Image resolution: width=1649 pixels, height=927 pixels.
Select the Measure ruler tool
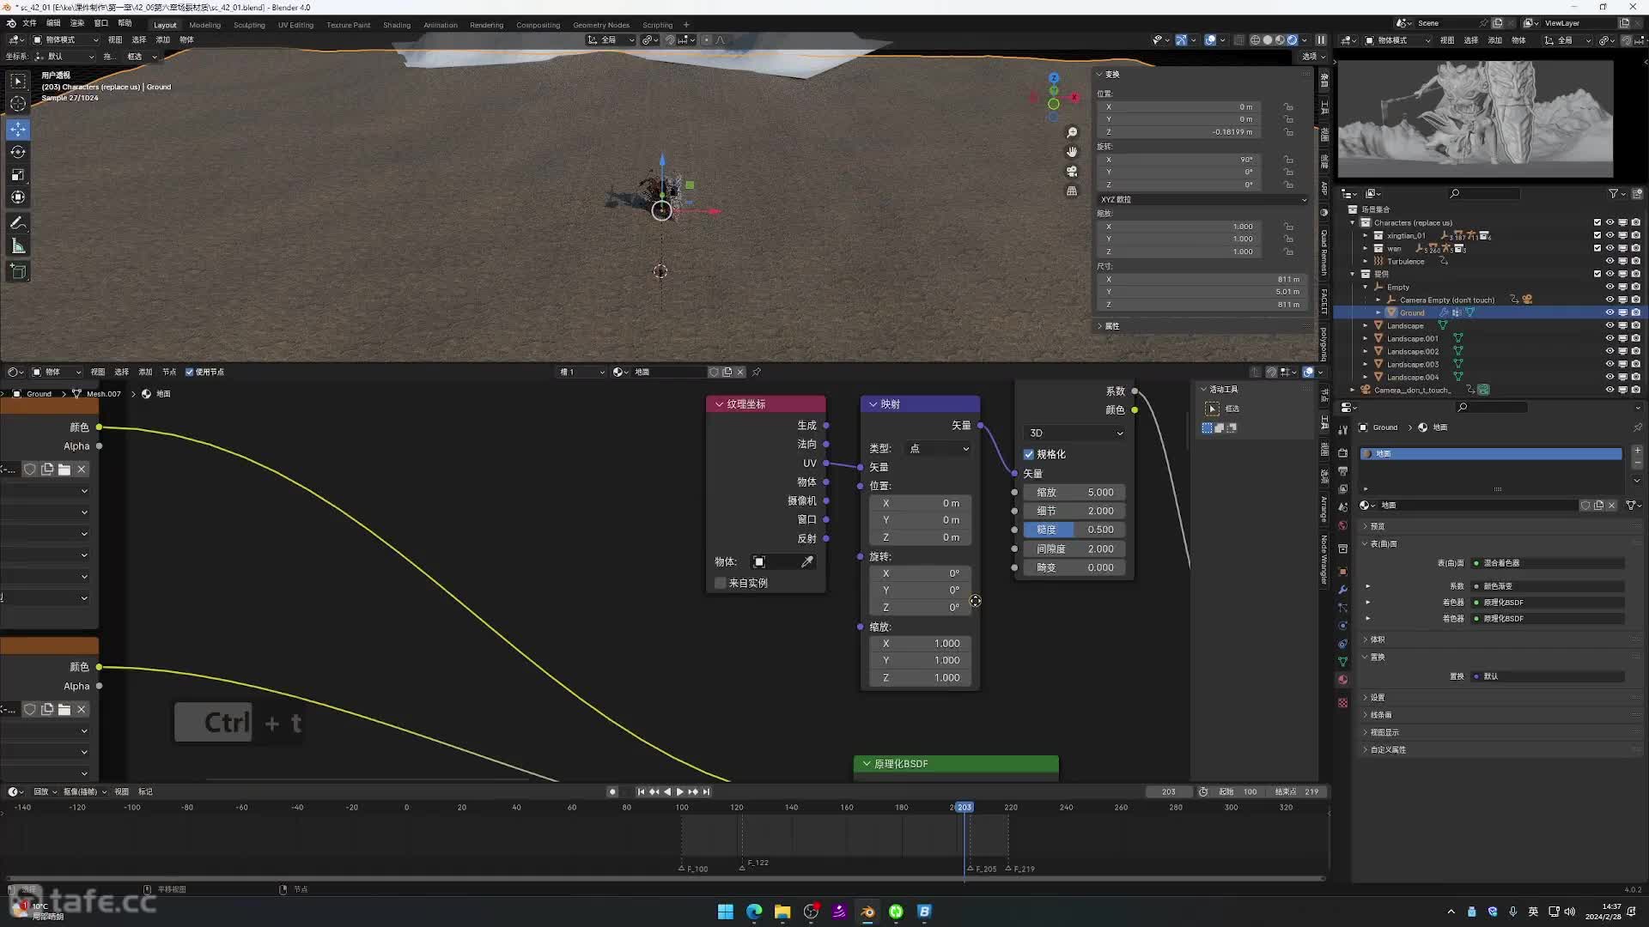coord(18,246)
